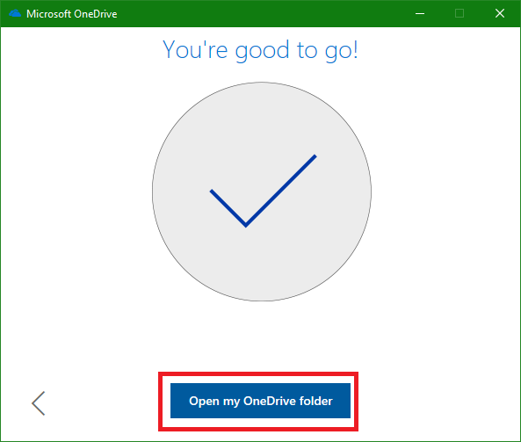Click the short left stroke of the checkmark

click(228, 208)
